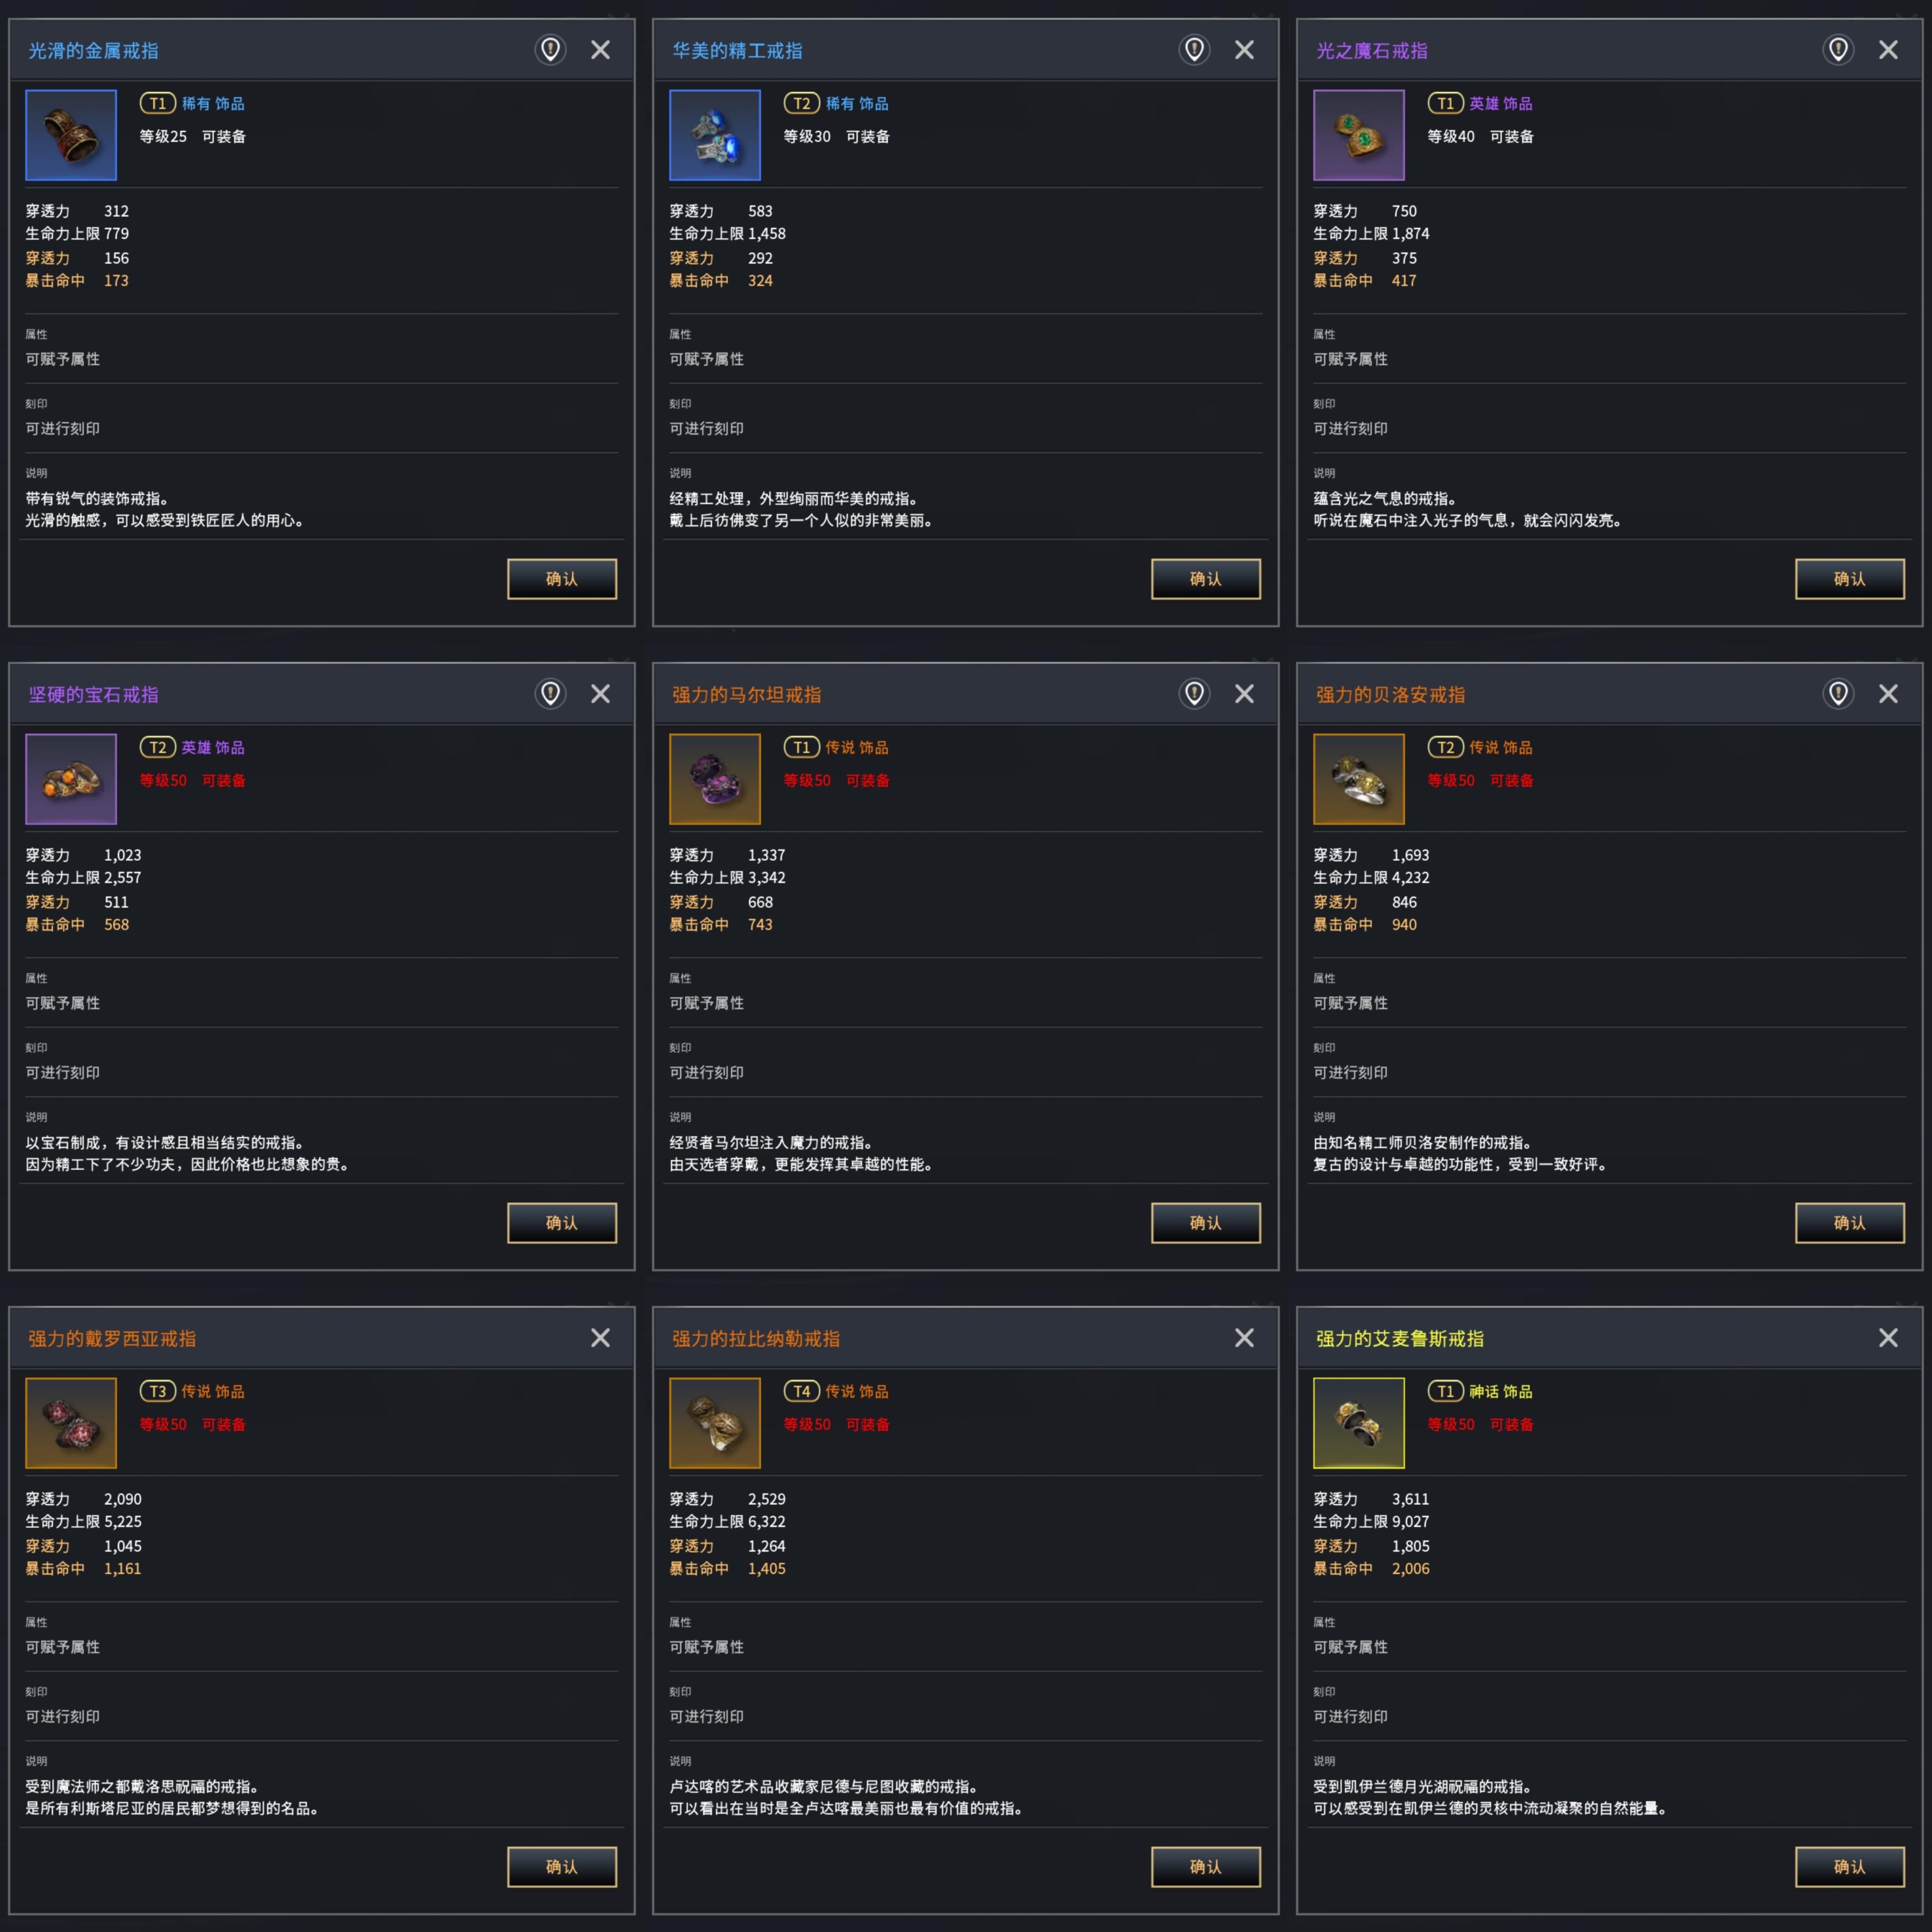Image resolution: width=1932 pixels, height=1932 pixels.
Task: Click the 生命力上限 779 stat line
Action: pos(77,234)
